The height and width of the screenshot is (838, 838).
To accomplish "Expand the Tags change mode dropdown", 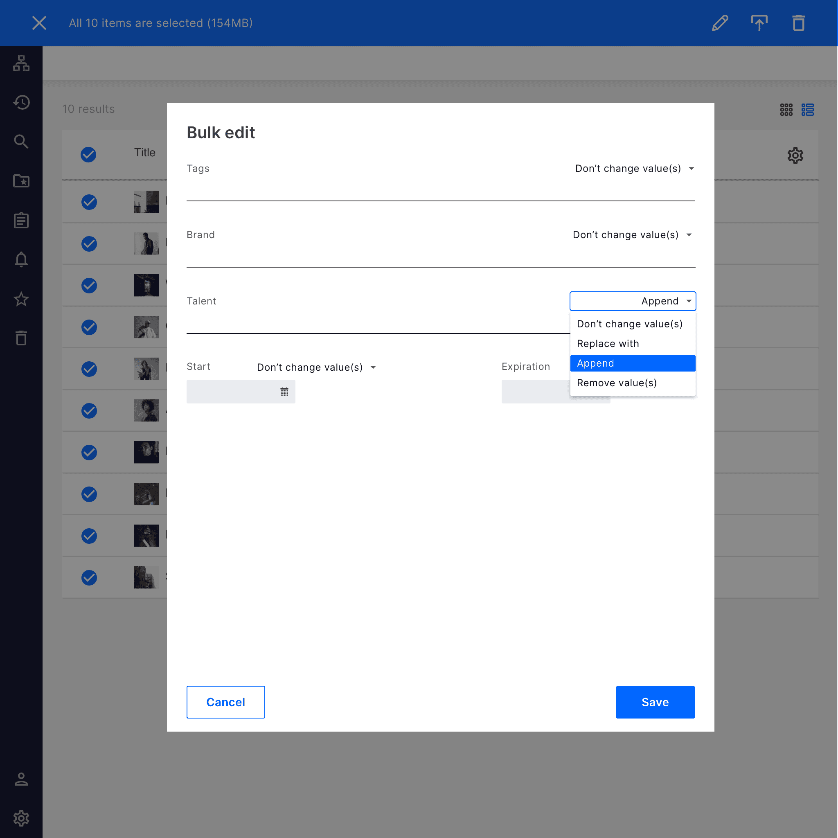I will (x=634, y=169).
